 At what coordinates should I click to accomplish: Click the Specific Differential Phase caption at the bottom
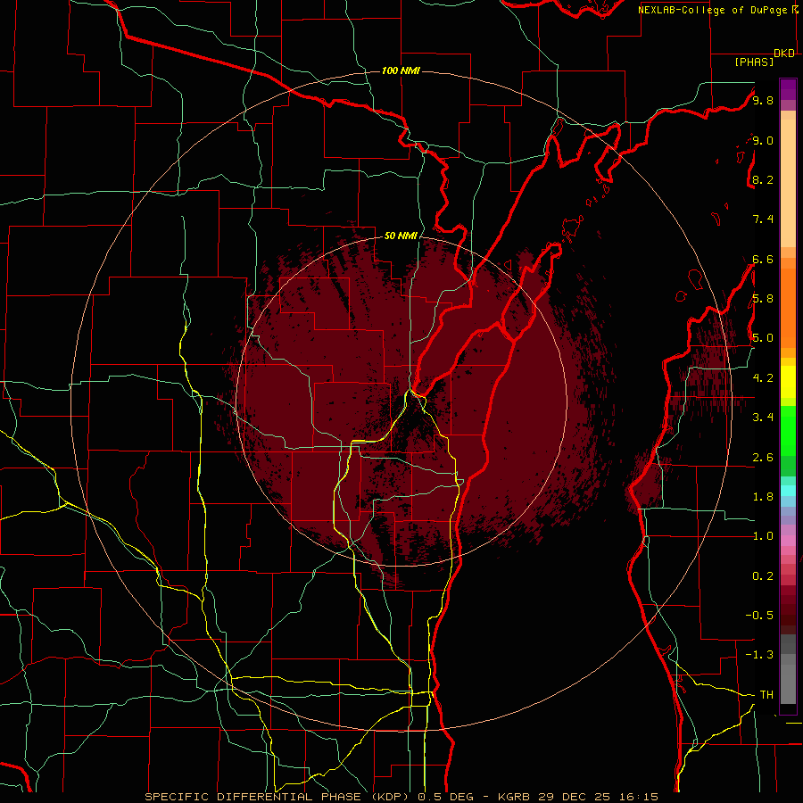click(x=401, y=797)
